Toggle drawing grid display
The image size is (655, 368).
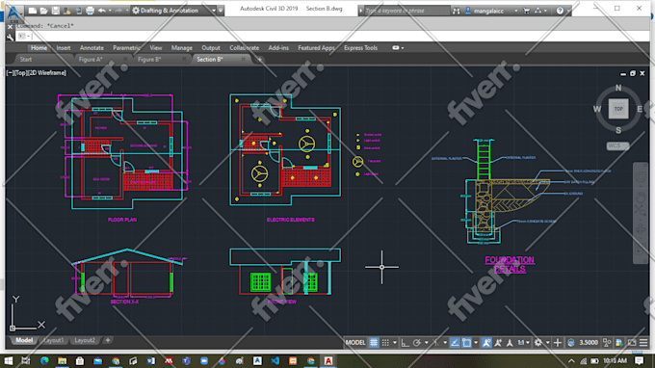point(374,343)
